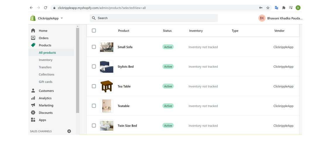The width and height of the screenshot is (314, 141).
Task: Open the Inventory submenu item
Action: (46, 60)
